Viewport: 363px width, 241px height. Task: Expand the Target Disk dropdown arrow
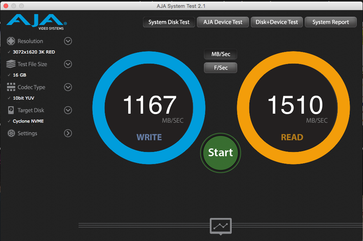[x=68, y=110]
